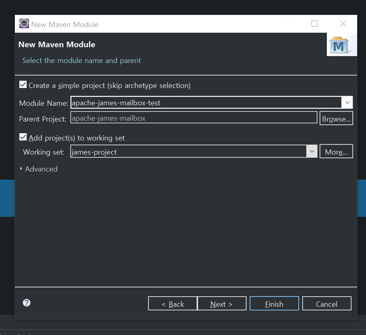
Task: Click the Parent Project field
Action: pyautogui.click(x=194, y=117)
